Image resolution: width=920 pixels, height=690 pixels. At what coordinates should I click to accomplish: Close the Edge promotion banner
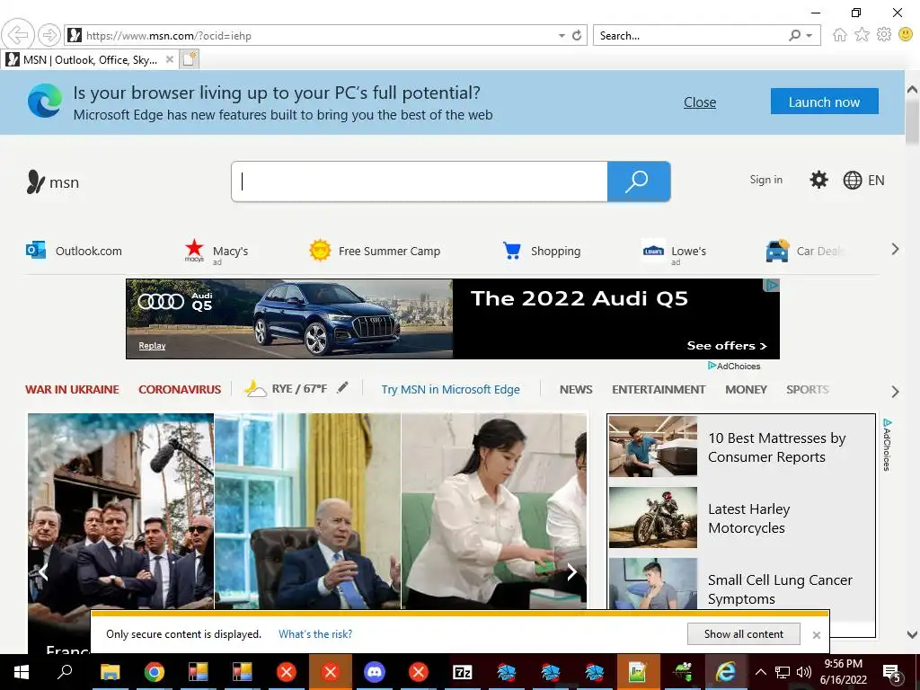pyautogui.click(x=699, y=102)
